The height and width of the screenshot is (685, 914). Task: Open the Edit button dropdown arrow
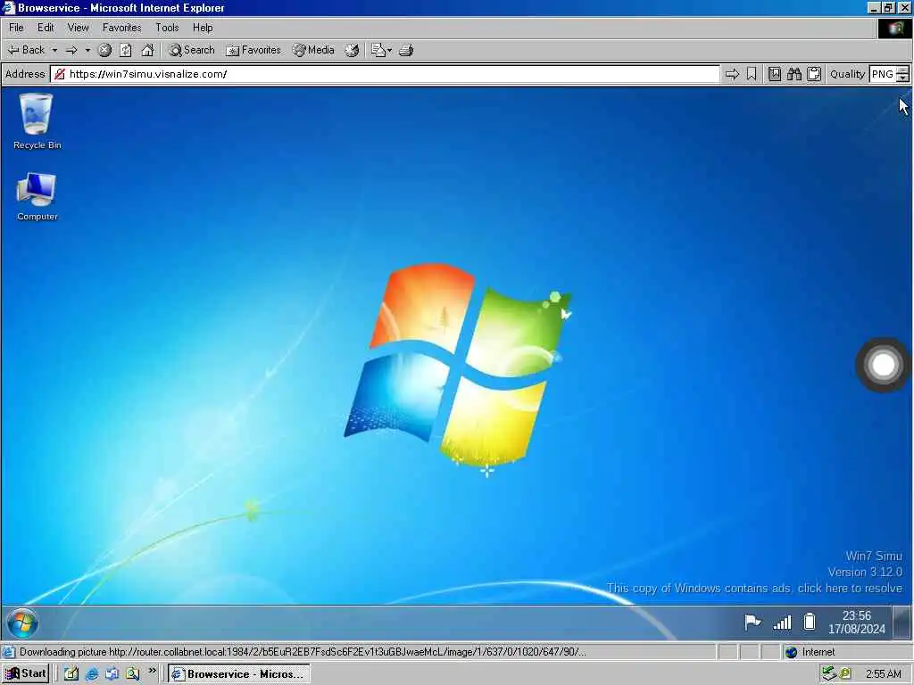tap(389, 50)
